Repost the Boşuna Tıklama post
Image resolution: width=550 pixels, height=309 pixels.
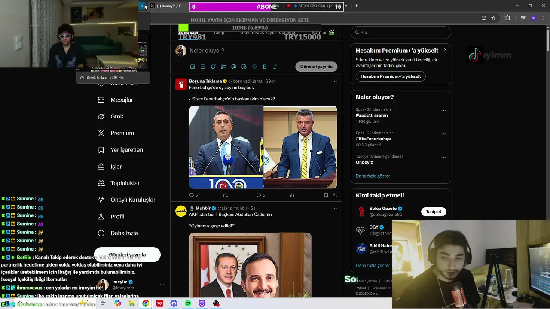225,195
